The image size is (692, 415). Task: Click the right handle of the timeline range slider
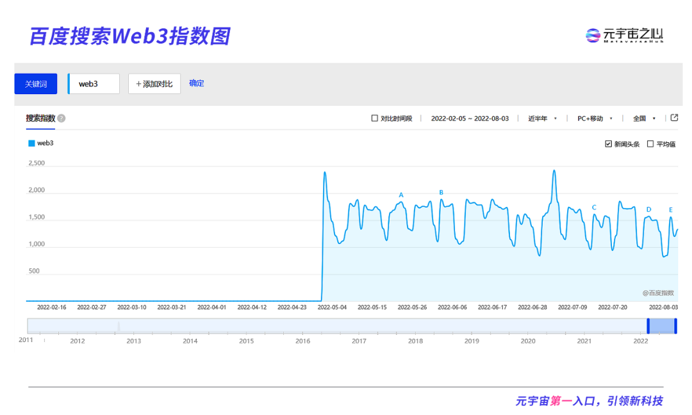[x=676, y=326]
